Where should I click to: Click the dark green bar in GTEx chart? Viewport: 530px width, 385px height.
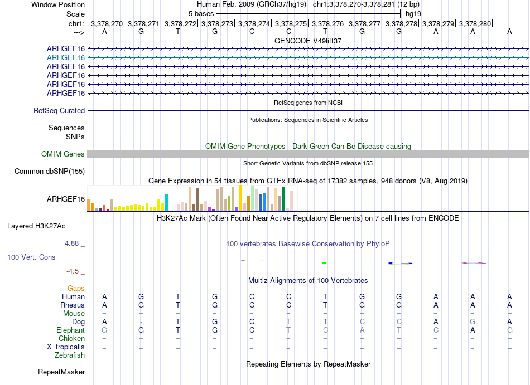click(x=283, y=199)
